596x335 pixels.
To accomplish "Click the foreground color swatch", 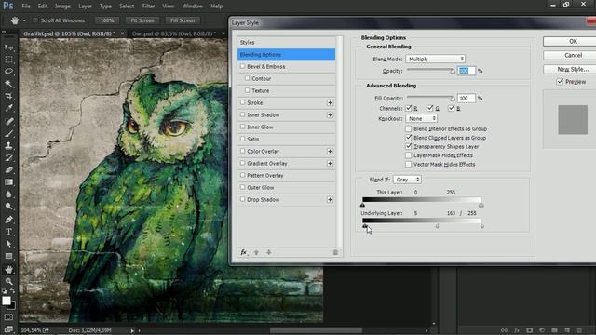I will [7, 301].
